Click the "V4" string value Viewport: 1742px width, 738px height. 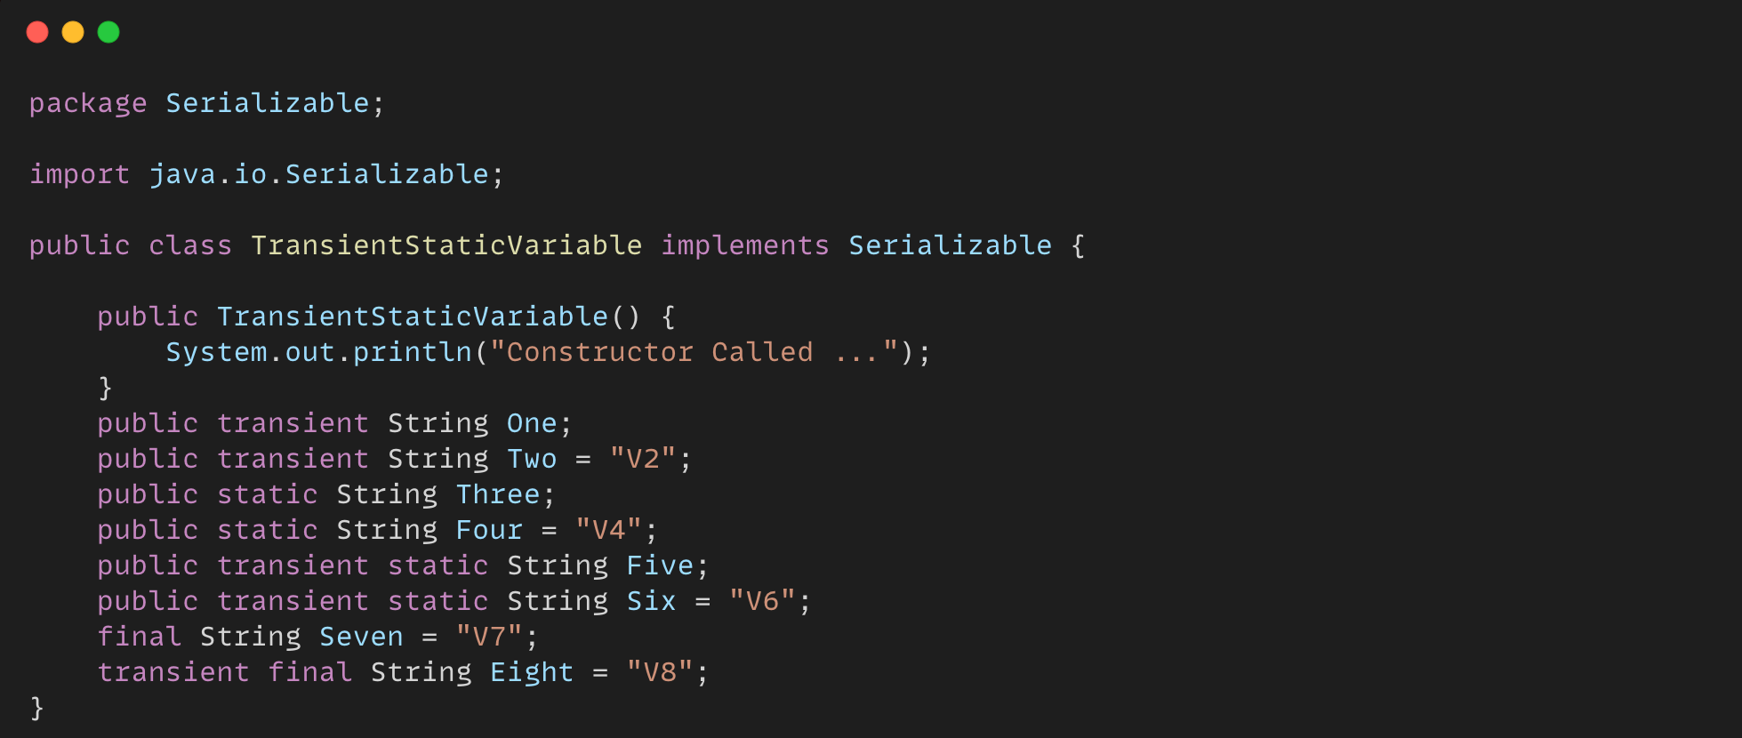(x=608, y=530)
